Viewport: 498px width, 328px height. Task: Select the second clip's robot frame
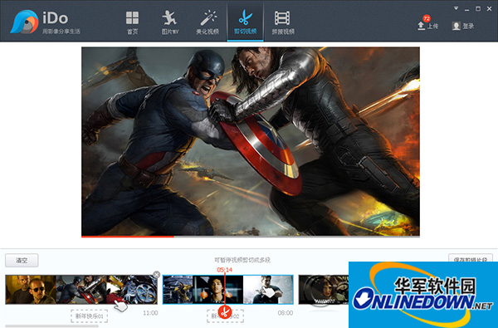tap(178, 290)
